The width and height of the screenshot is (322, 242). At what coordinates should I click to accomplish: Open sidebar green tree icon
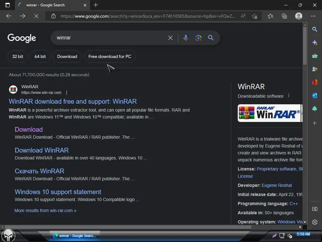coord(314,109)
